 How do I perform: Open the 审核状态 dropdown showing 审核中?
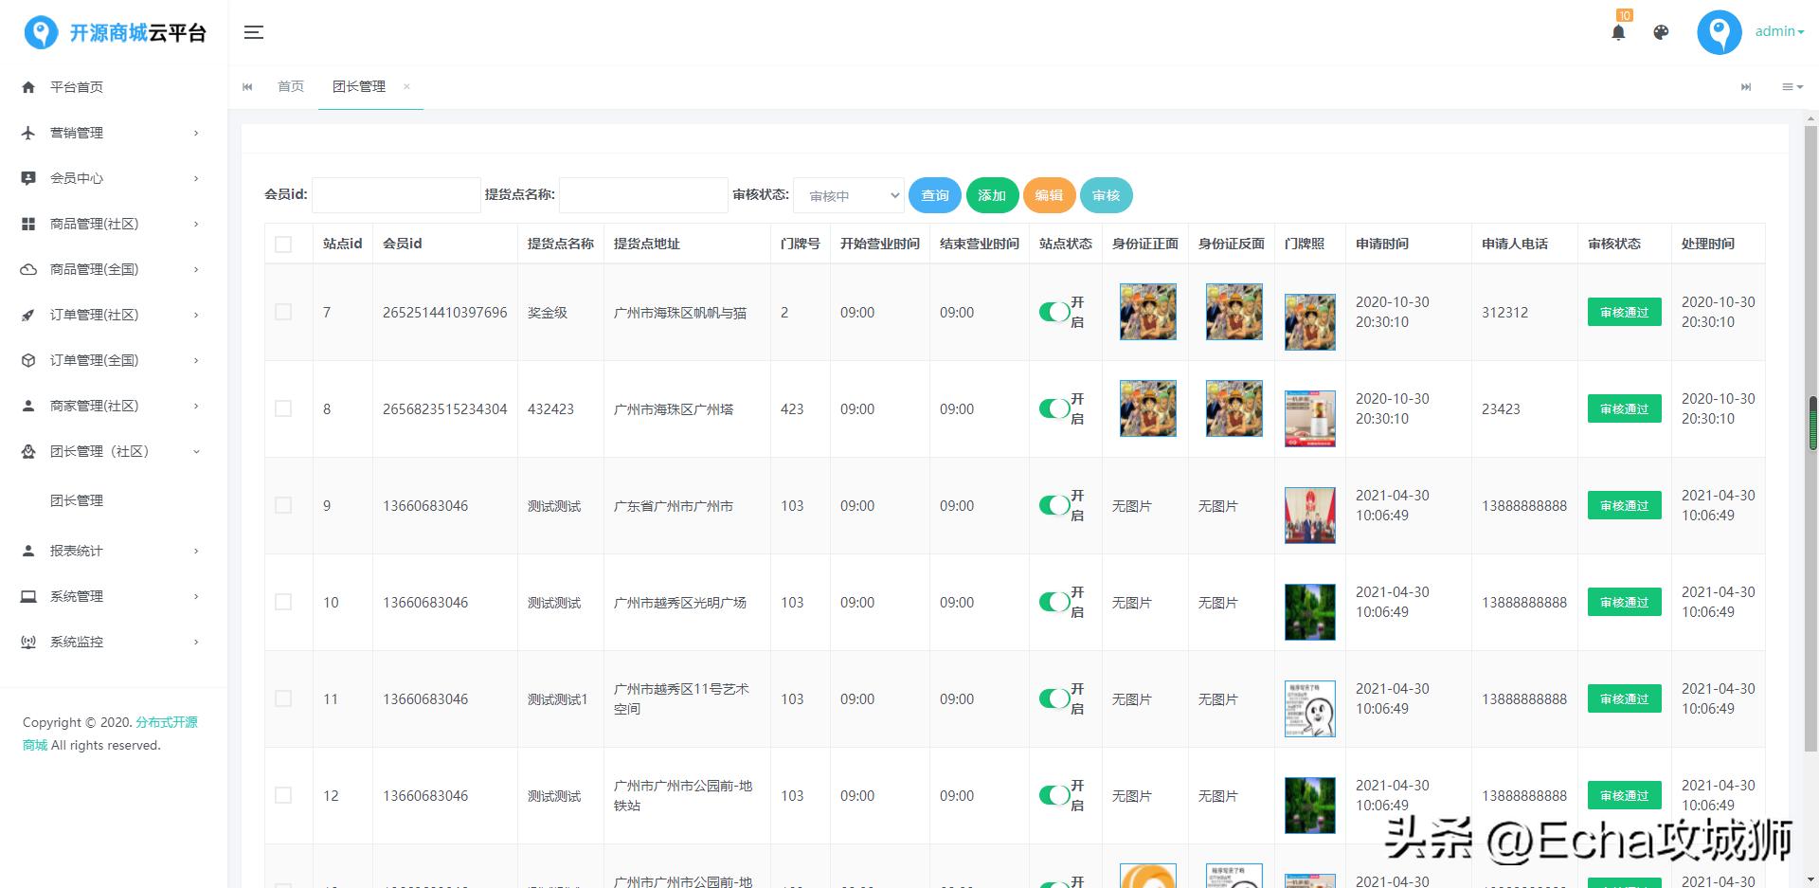pos(848,195)
